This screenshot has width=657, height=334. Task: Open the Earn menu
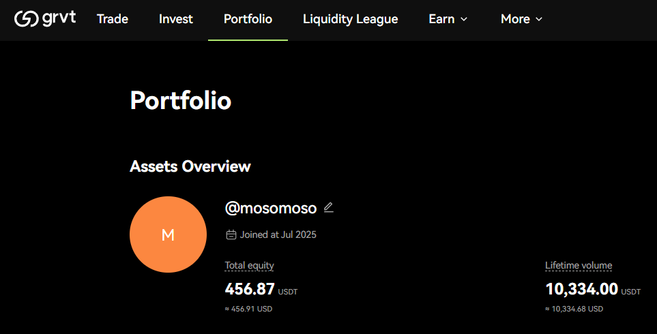pos(448,19)
